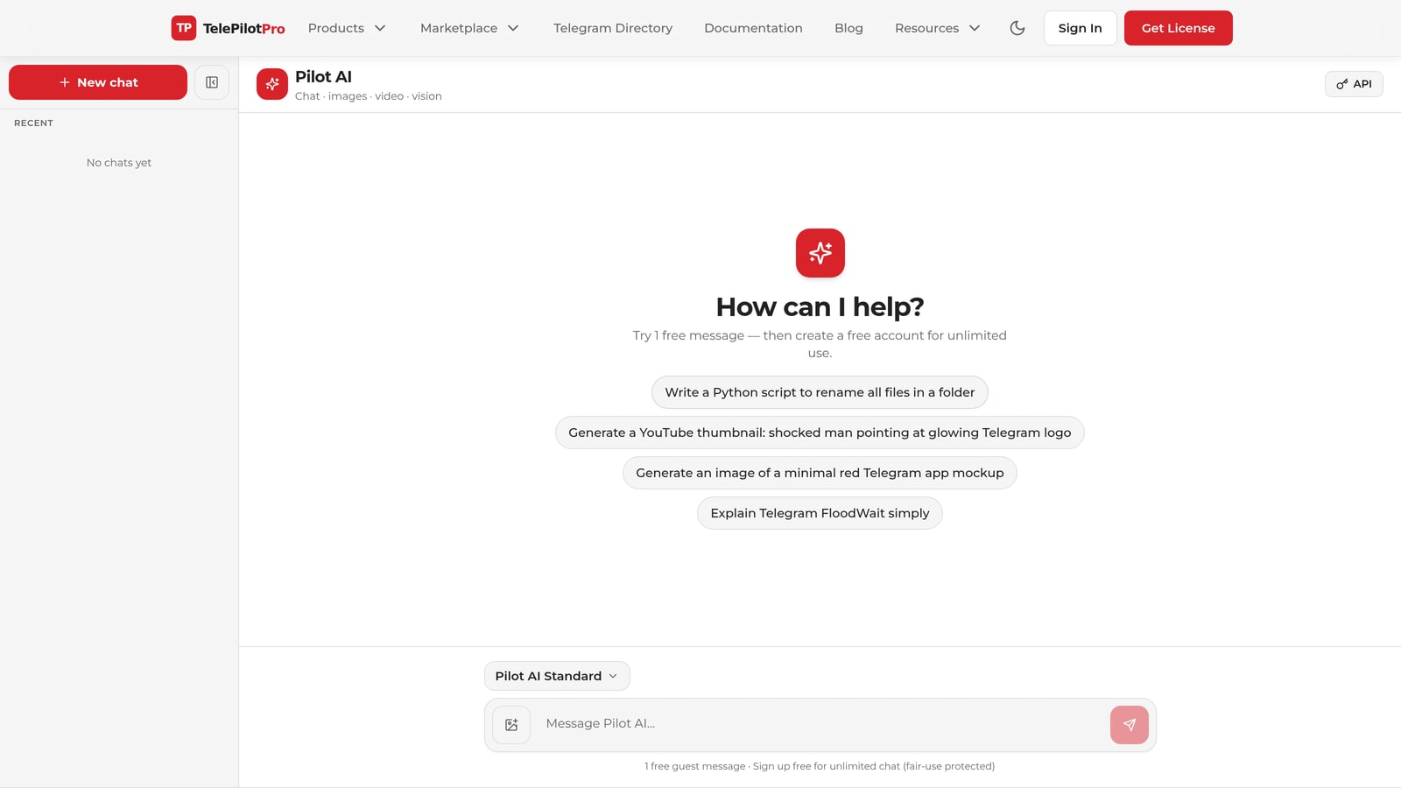
Task: Select the YouTube thumbnail generation suggestion
Action: (820, 433)
